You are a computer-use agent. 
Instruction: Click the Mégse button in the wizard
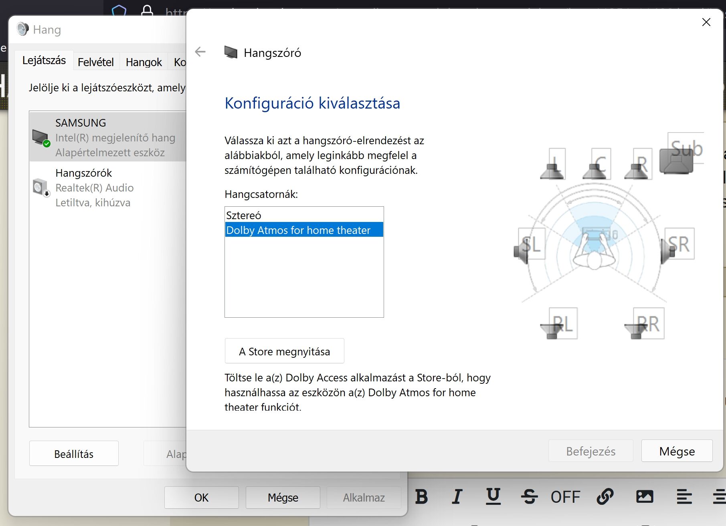(677, 451)
